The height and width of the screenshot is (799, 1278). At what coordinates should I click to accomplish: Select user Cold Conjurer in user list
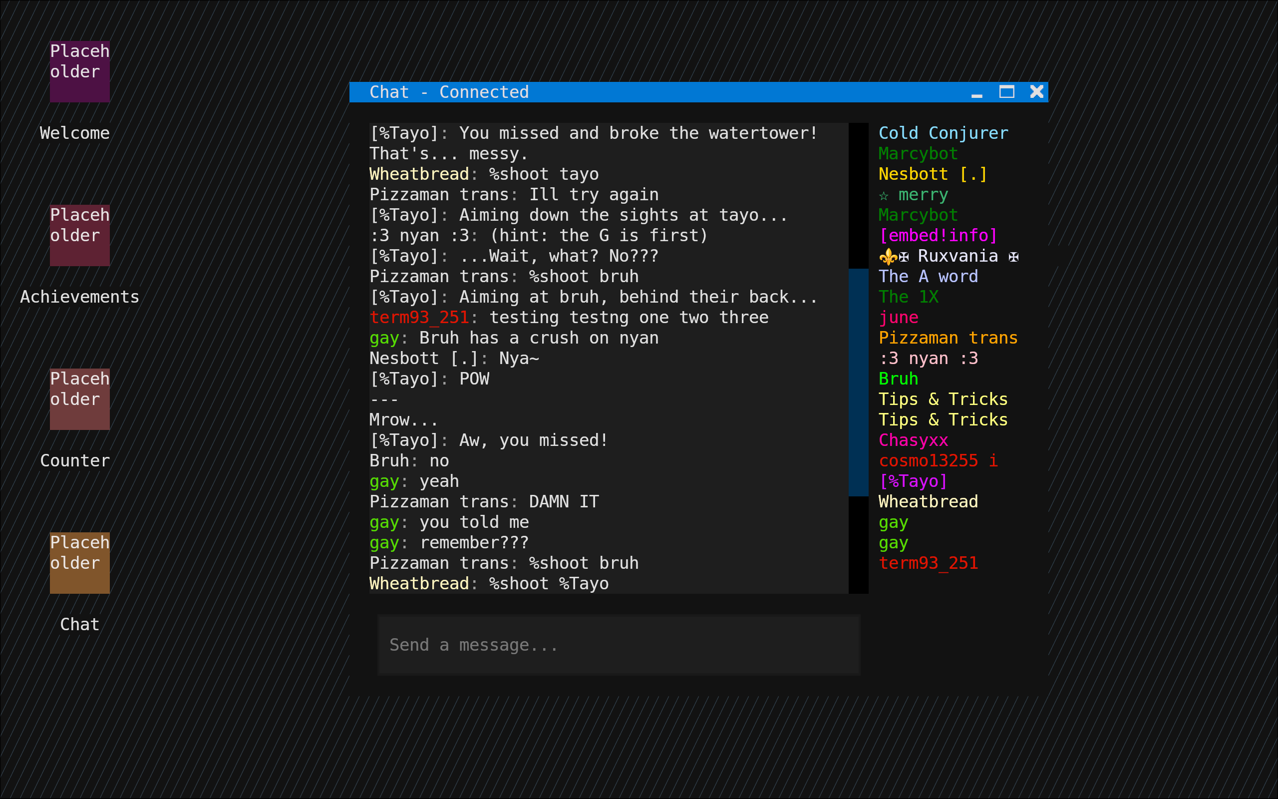[x=943, y=133]
